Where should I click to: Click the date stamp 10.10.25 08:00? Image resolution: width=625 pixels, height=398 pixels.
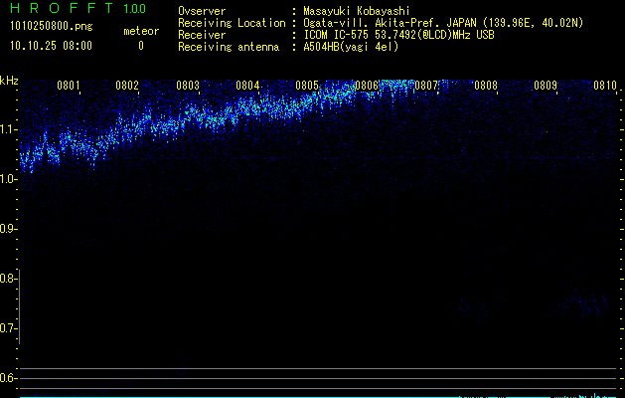51,46
